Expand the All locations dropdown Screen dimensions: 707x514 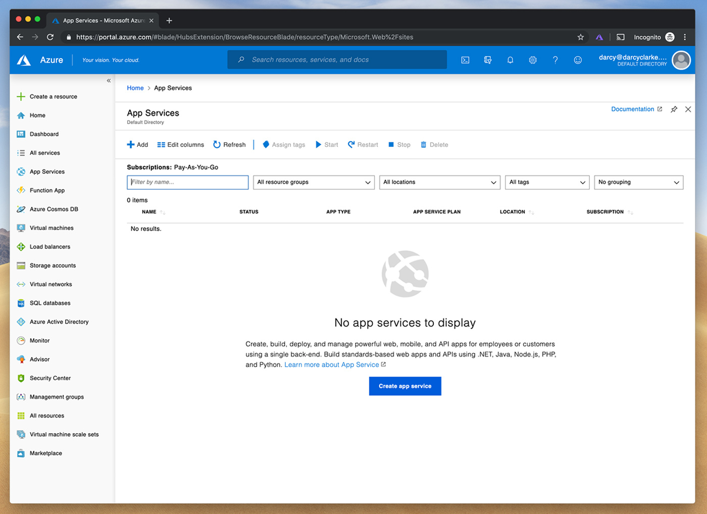[440, 182]
